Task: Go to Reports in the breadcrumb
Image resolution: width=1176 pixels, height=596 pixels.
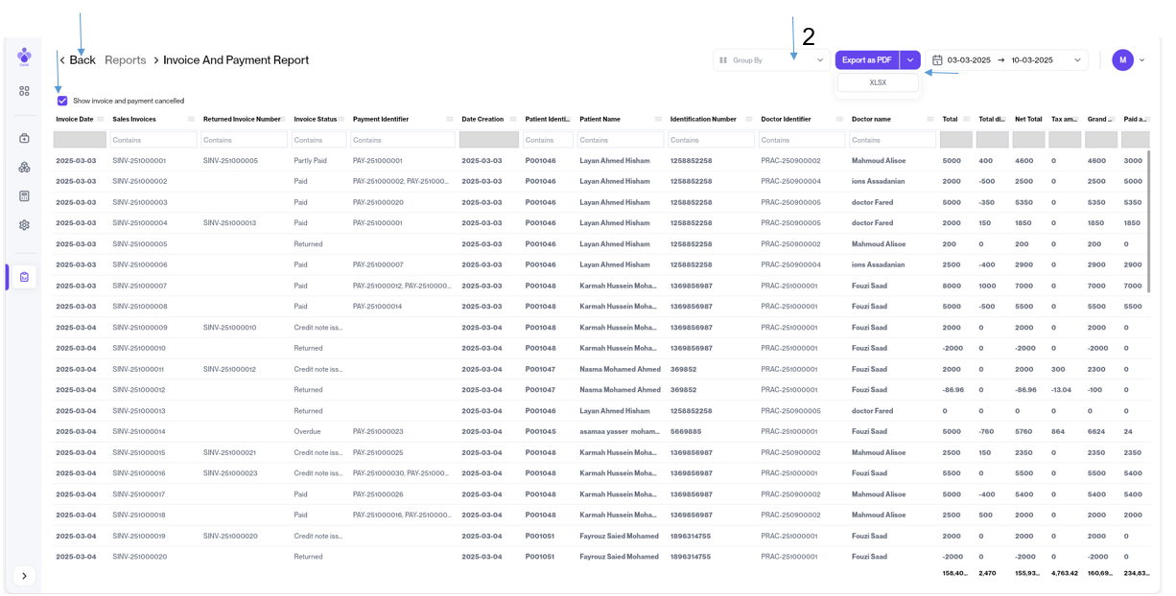Action: click(125, 60)
